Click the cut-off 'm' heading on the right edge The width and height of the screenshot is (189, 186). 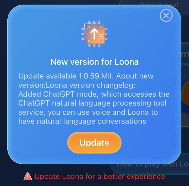185,54
